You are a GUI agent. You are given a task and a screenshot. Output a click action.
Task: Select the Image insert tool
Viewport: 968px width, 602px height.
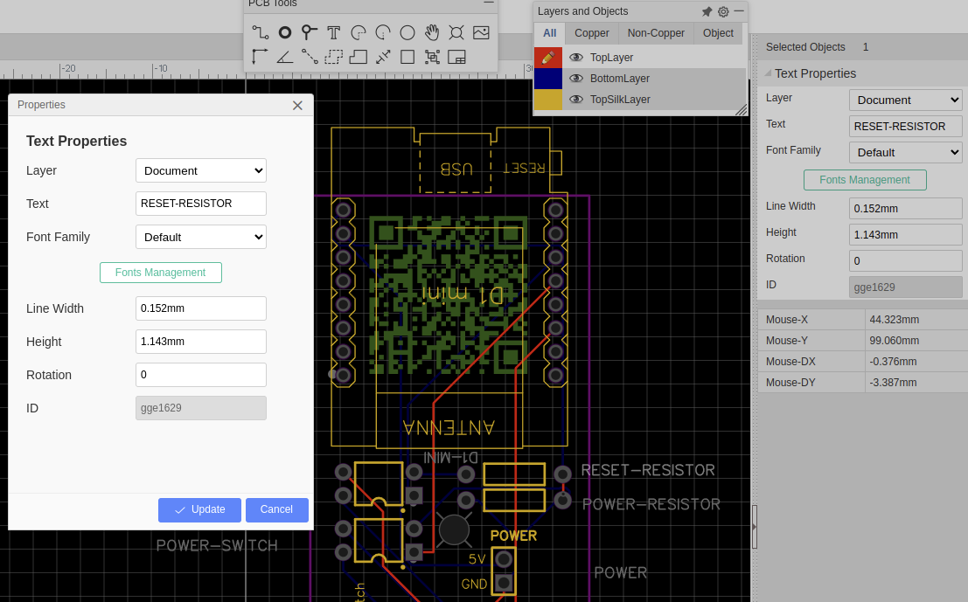point(482,32)
